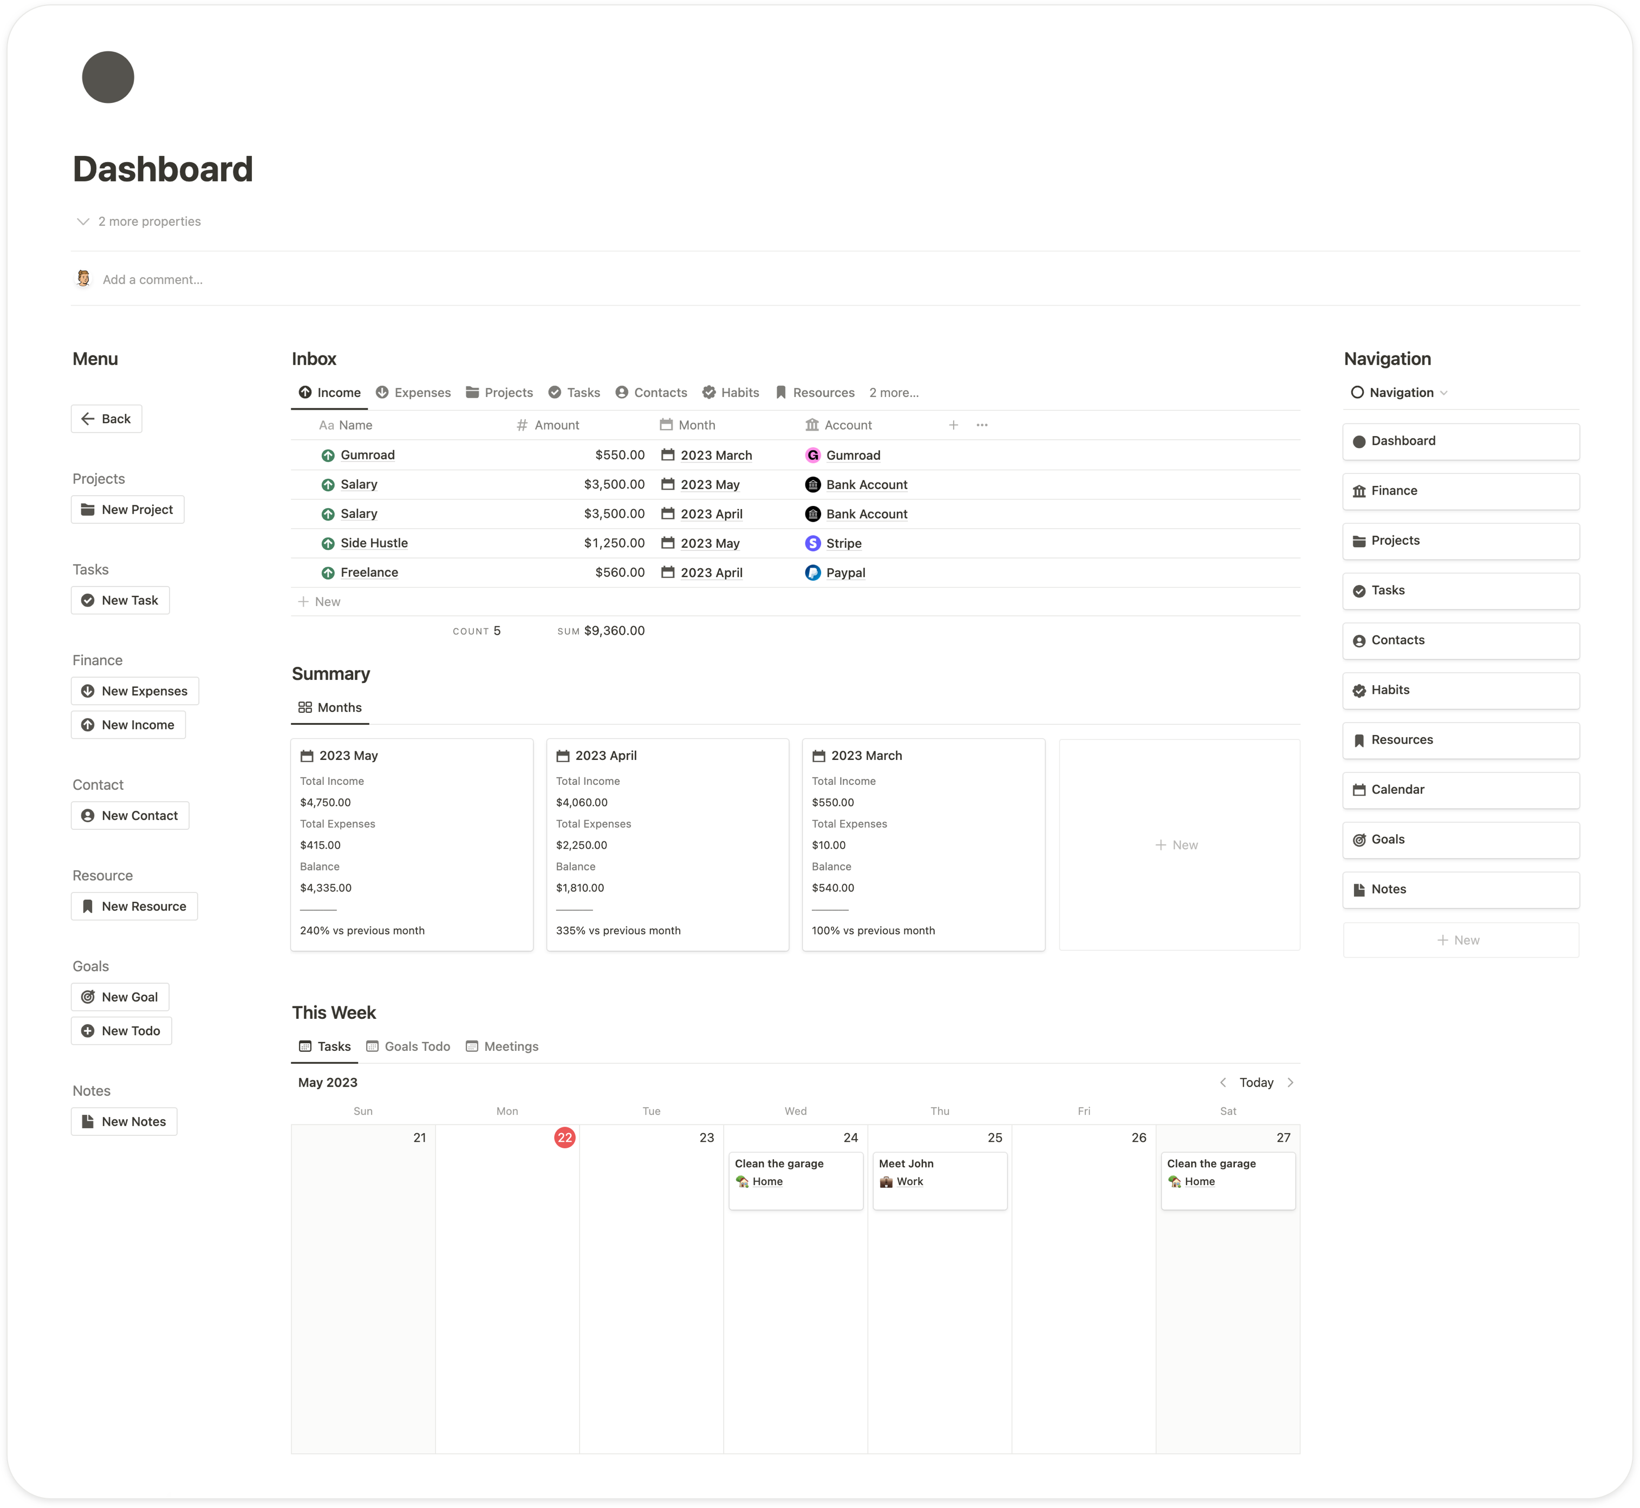Click the New Todo button
The width and height of the screenshot is (1640, 1508).
pos(121,1031)
